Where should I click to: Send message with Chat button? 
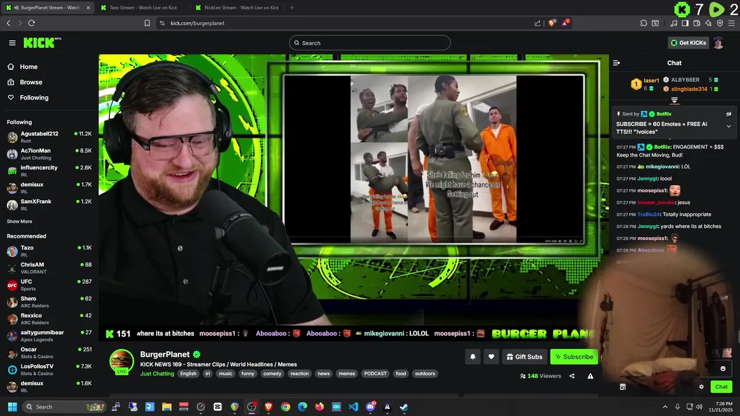click(721, 387)
